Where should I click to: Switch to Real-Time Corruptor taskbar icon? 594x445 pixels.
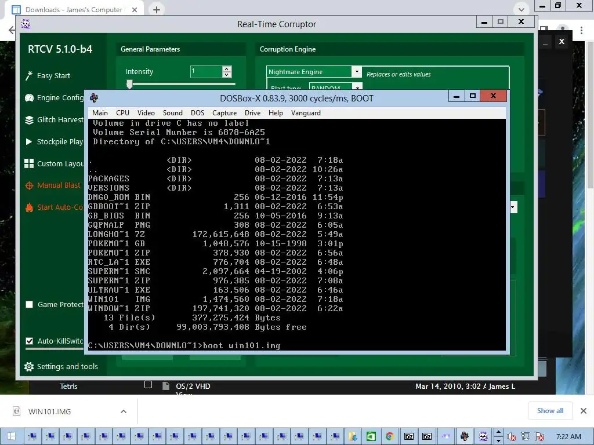(x=483, y=436)
